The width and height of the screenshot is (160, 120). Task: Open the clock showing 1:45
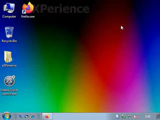click(148, 116)
